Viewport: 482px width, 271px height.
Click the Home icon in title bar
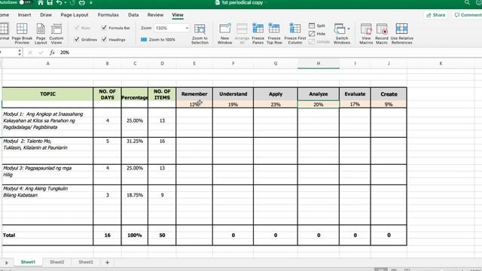[x=40, y=3]
